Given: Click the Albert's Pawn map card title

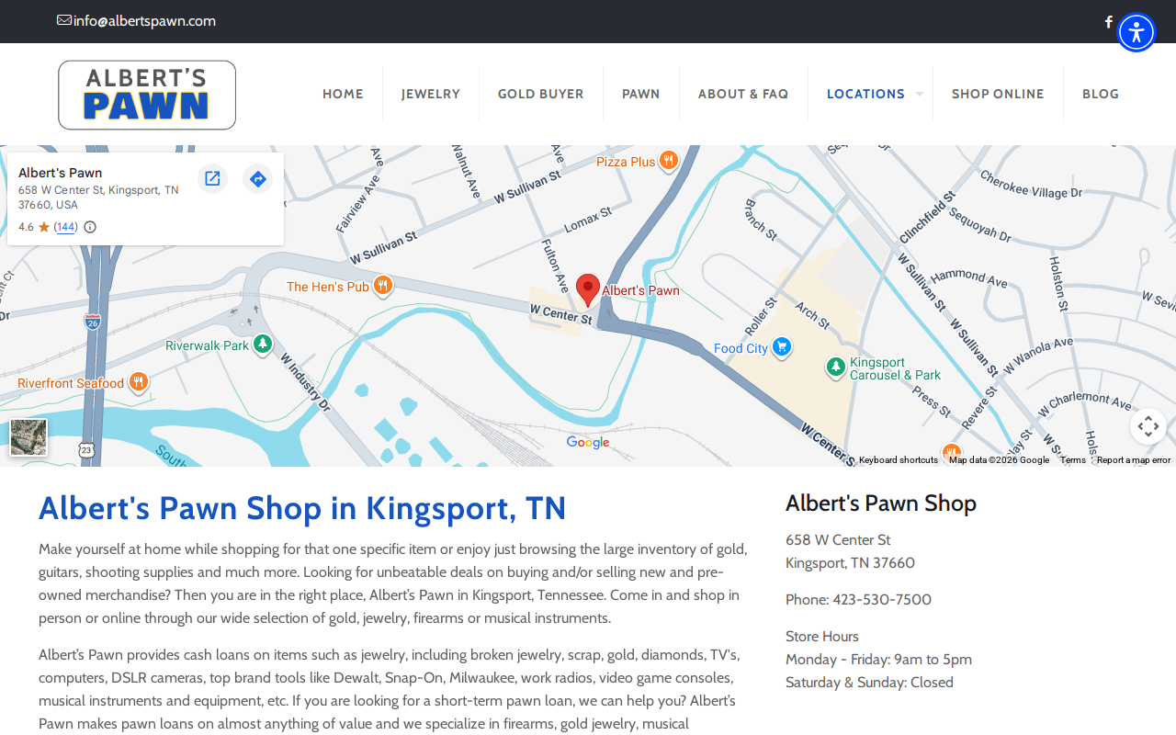Looking at the screenshot, I should [61, 173].
